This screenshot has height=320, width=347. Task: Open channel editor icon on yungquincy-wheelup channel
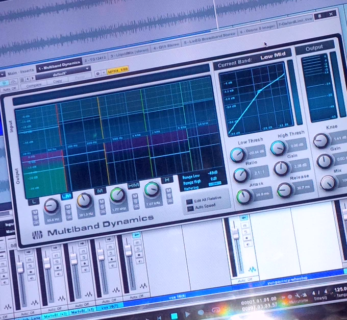pos(252,269)
